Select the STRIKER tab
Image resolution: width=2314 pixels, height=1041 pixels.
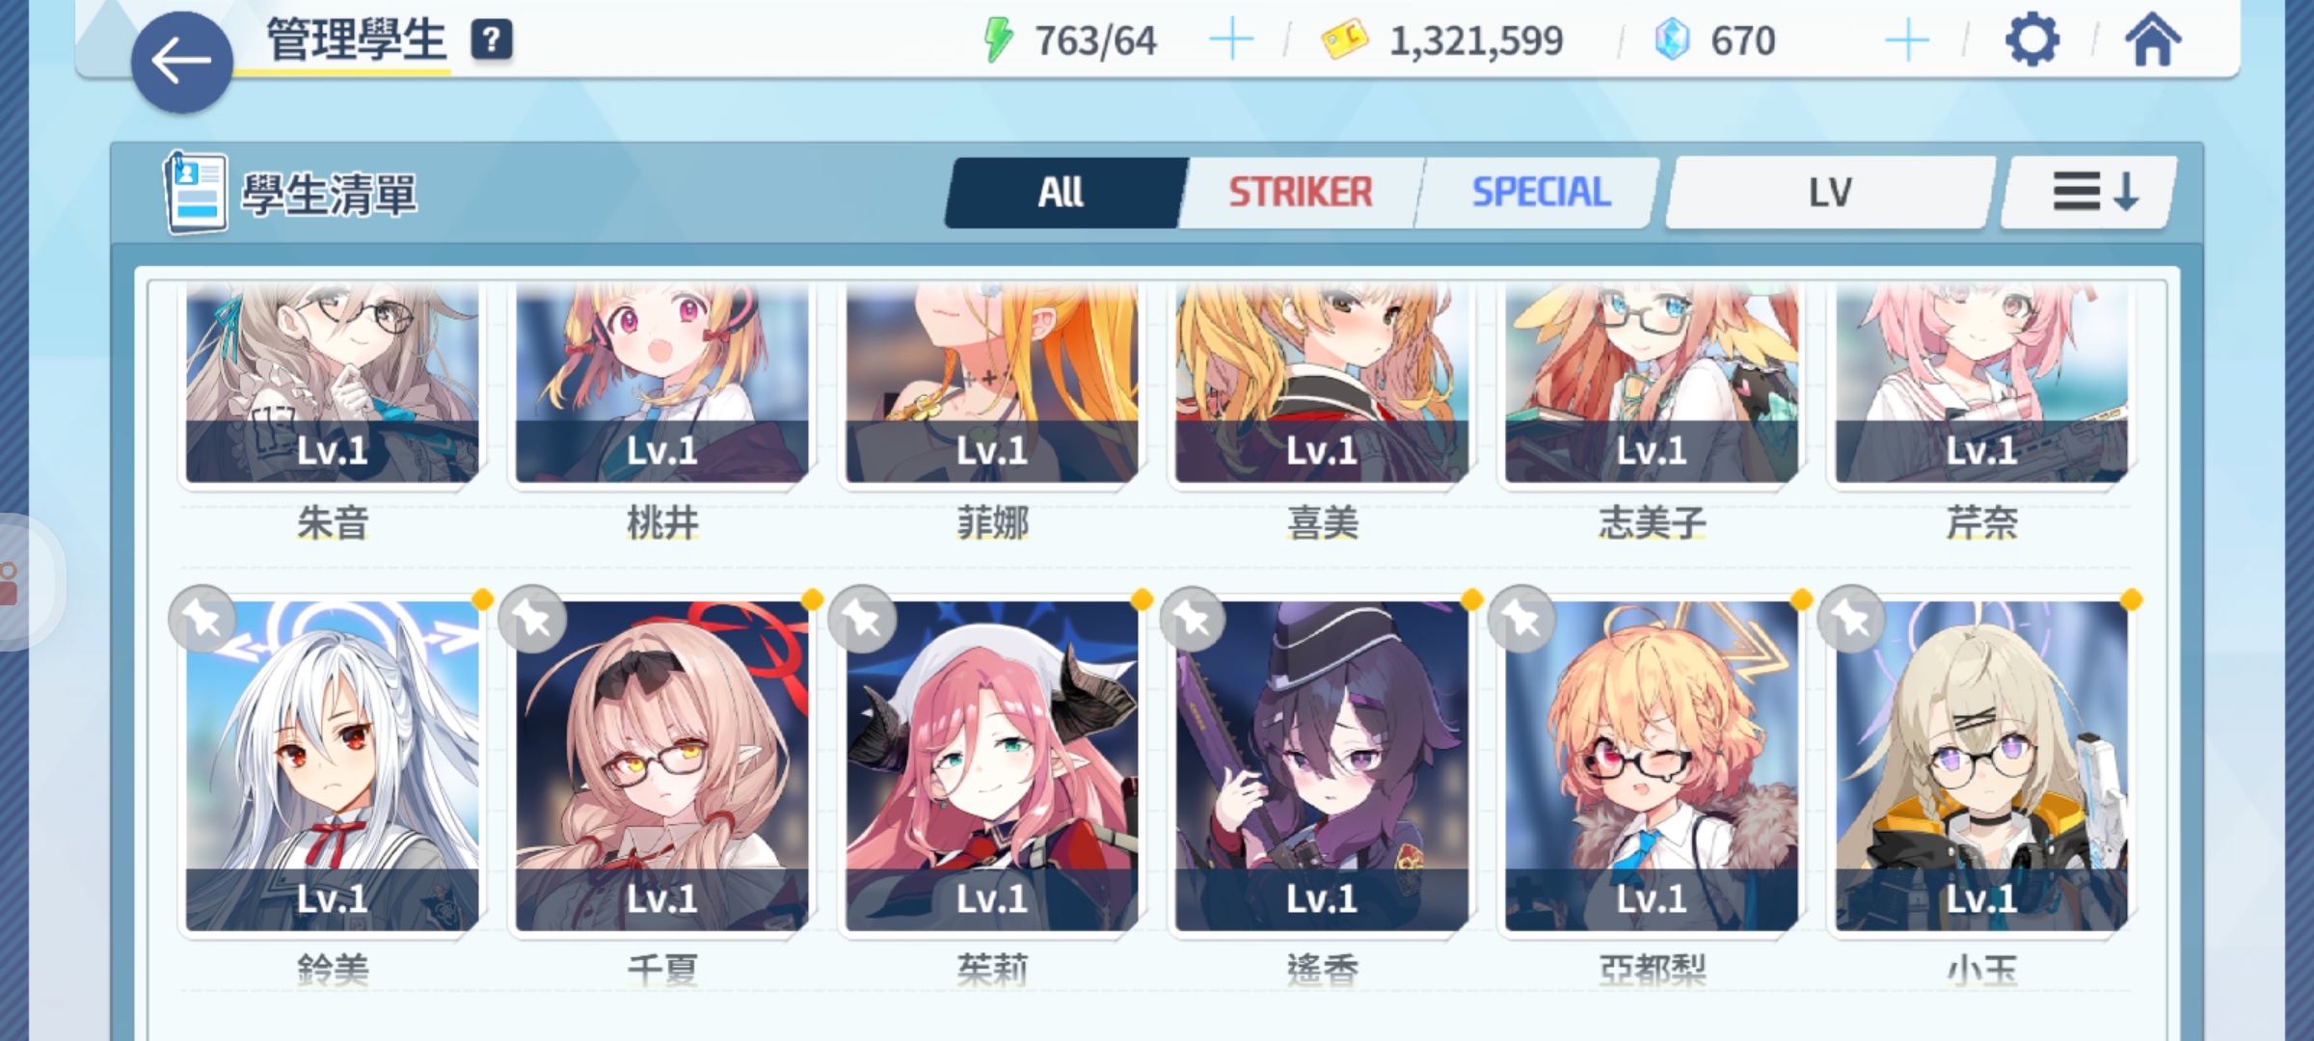[1300, 192]
